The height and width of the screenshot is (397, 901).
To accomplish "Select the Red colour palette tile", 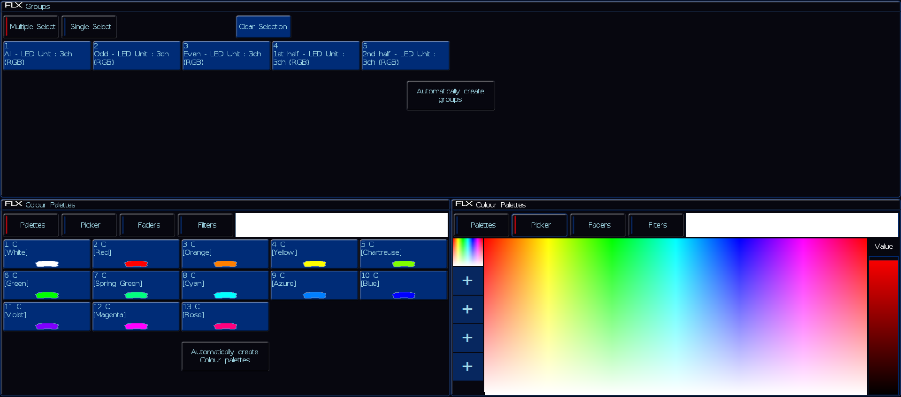I will (x=136, y=254).
